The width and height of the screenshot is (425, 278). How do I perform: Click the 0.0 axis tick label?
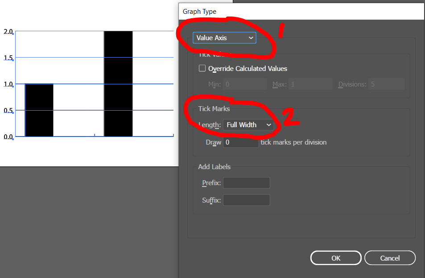tap(8, 137)
